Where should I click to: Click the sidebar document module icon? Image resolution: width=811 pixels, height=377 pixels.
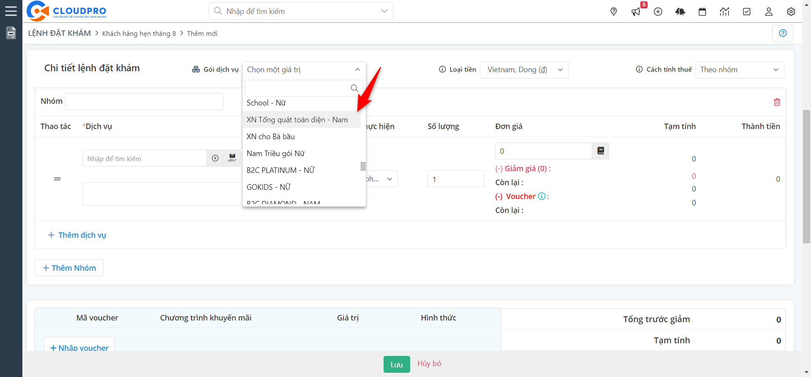[11, 33]
